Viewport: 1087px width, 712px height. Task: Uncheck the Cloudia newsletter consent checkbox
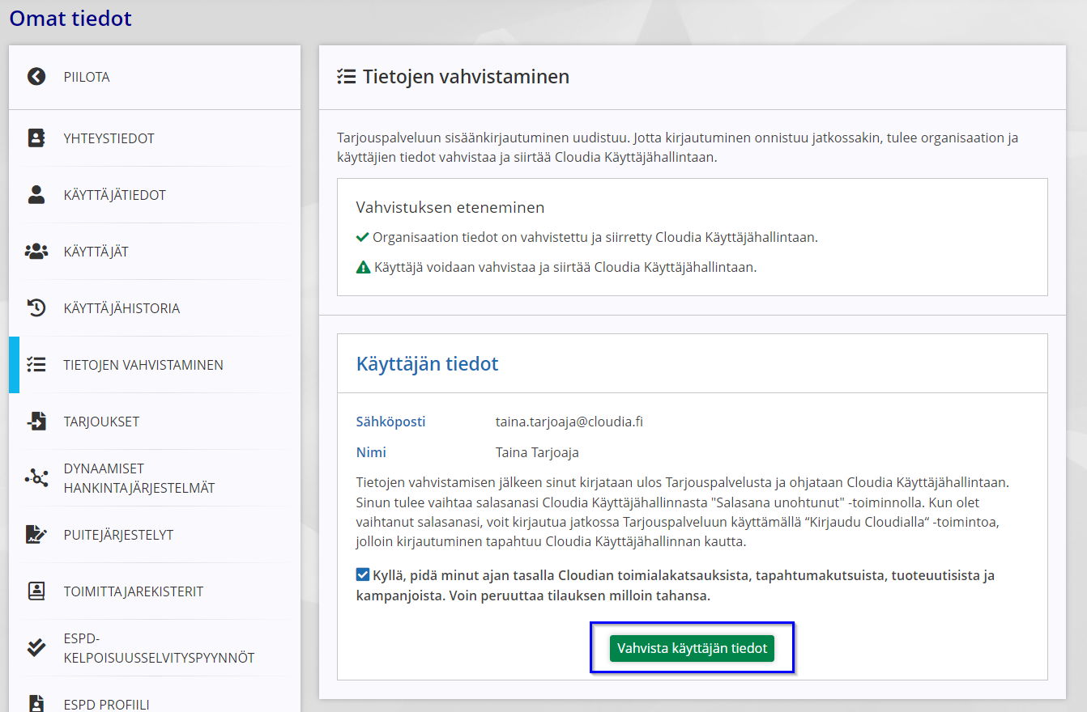point(363,575)
